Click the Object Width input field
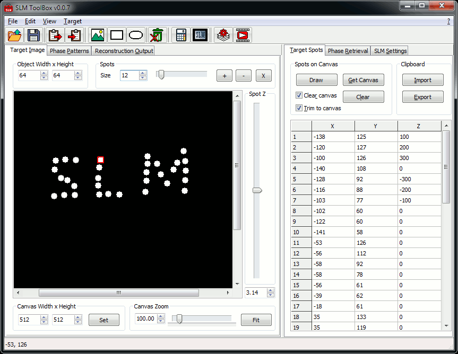This screenshot has width=458, height=354. [29, 75]
